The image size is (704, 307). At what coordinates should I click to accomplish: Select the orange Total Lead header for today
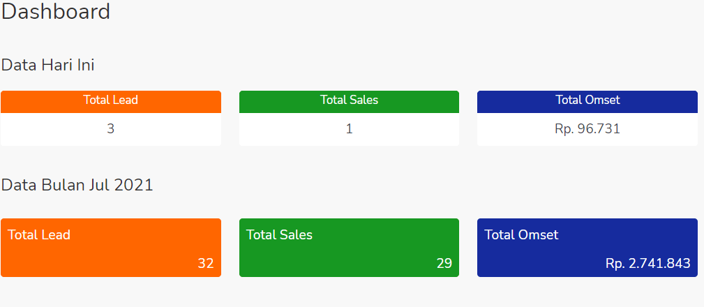pos(111,100)
